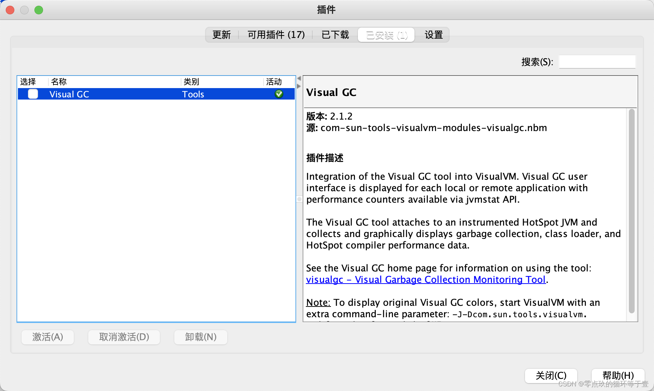Viewport: 654px width, 391px height.
Task: Sort by the 选择 column header
Action: (x=33, y=82)
